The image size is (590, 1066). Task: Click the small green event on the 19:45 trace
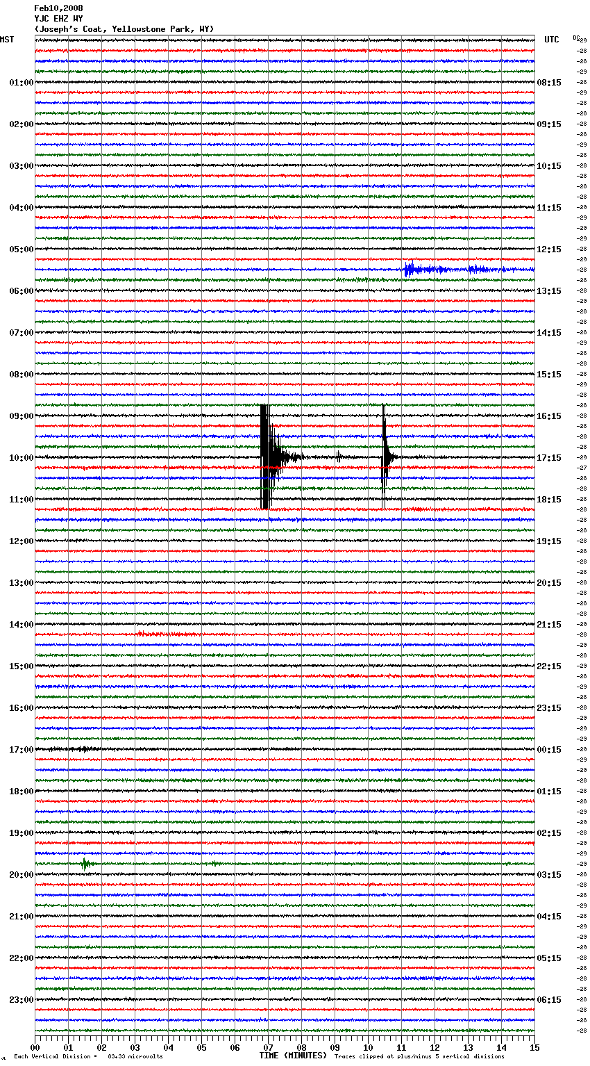pyautogui.click(x=85, y=864)
